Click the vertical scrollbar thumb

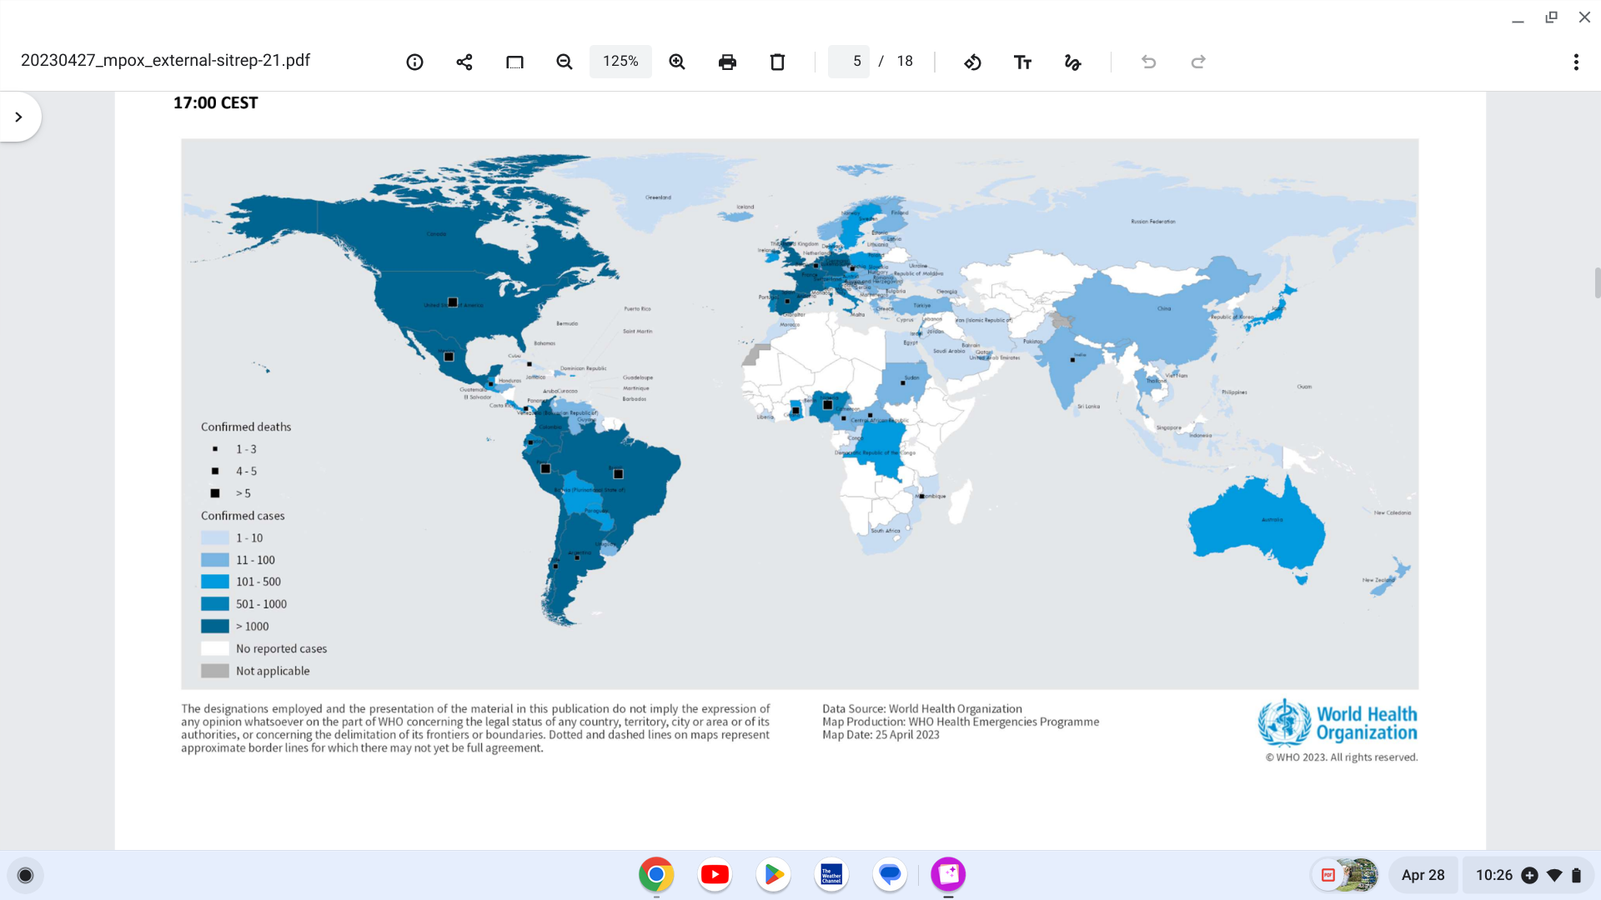[1597, 283]
